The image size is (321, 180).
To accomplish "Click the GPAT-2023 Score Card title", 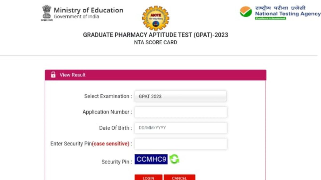I will click(155, 35).
